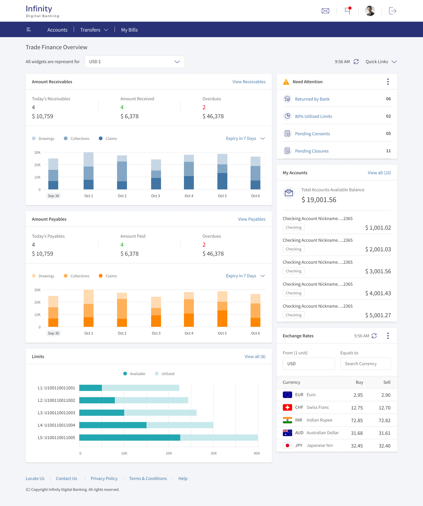Click the Sep 30 bar in Payables chart
This screenshot has height=506, width=423.
pyautogui.click(x=53, y=311)
